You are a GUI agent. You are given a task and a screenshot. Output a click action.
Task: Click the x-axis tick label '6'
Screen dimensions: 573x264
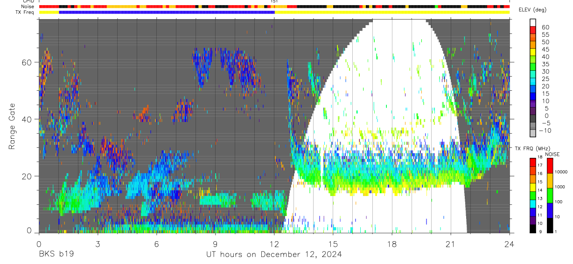click(156, 244)
